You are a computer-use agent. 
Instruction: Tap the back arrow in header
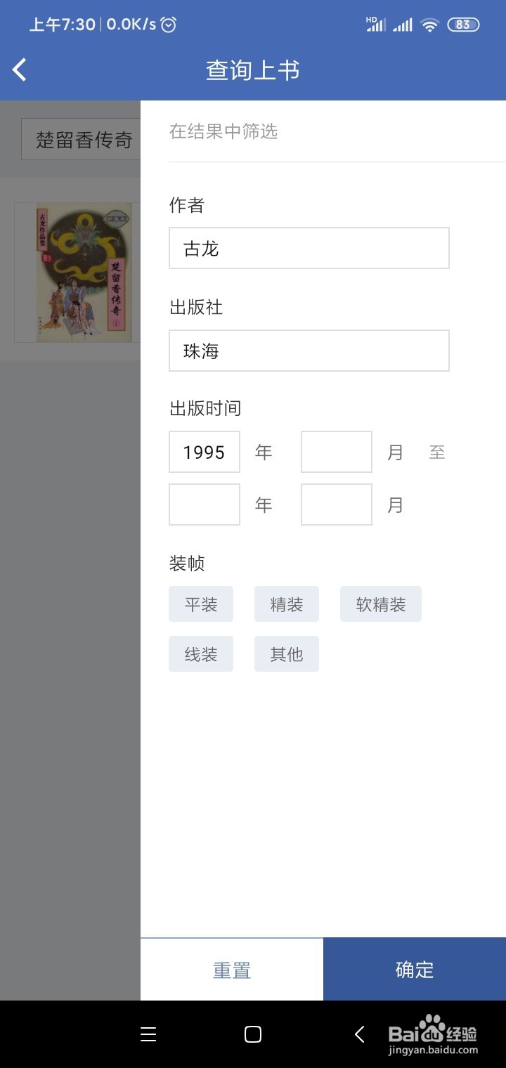(x=20, y=70)
